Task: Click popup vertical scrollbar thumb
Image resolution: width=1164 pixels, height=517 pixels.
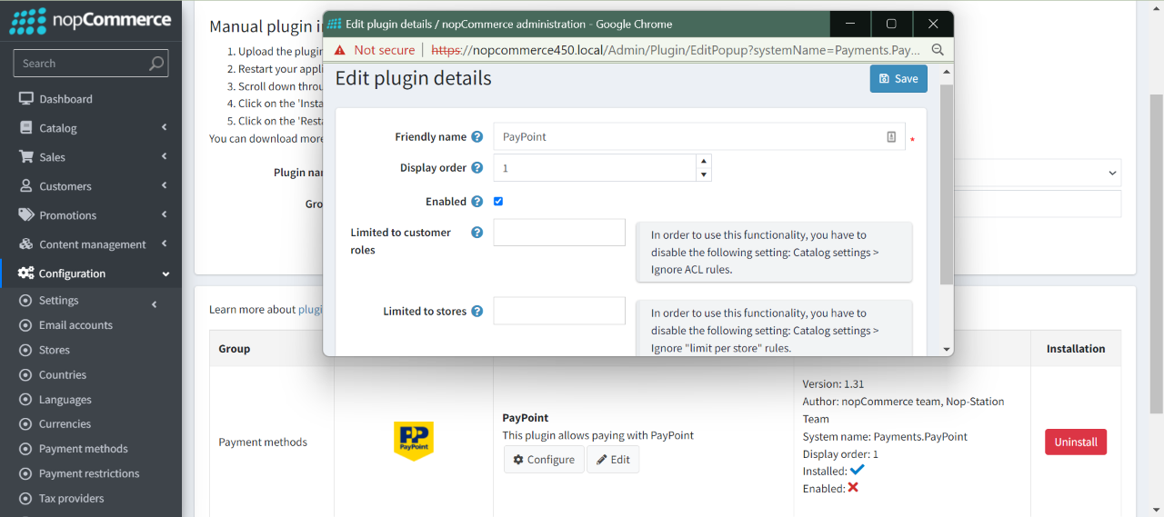Action: [947, 184]
